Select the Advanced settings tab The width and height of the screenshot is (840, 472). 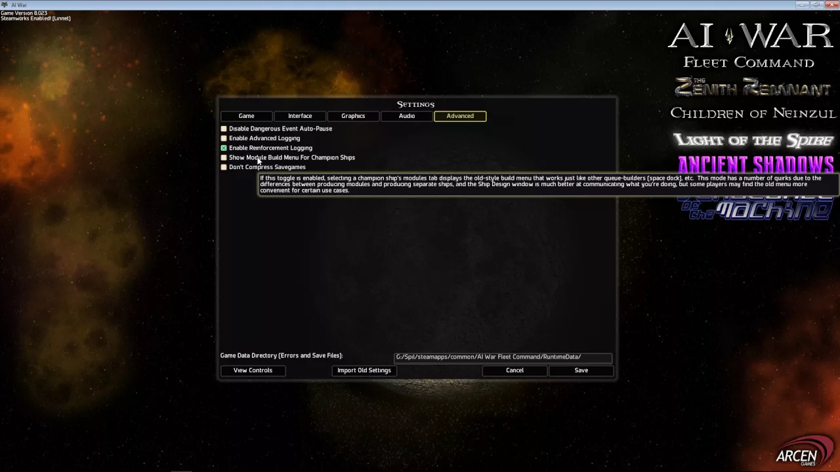[460, 116]
